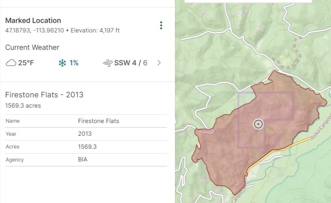This screenshot has height=203, width=331.
Task: Click the cloud weather condition icon
Action: tap(11, 63)
